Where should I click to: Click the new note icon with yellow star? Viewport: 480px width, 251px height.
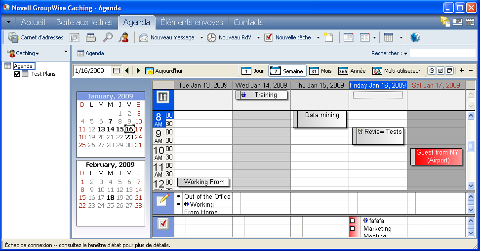pyautogui.click(x=328, y=37)
